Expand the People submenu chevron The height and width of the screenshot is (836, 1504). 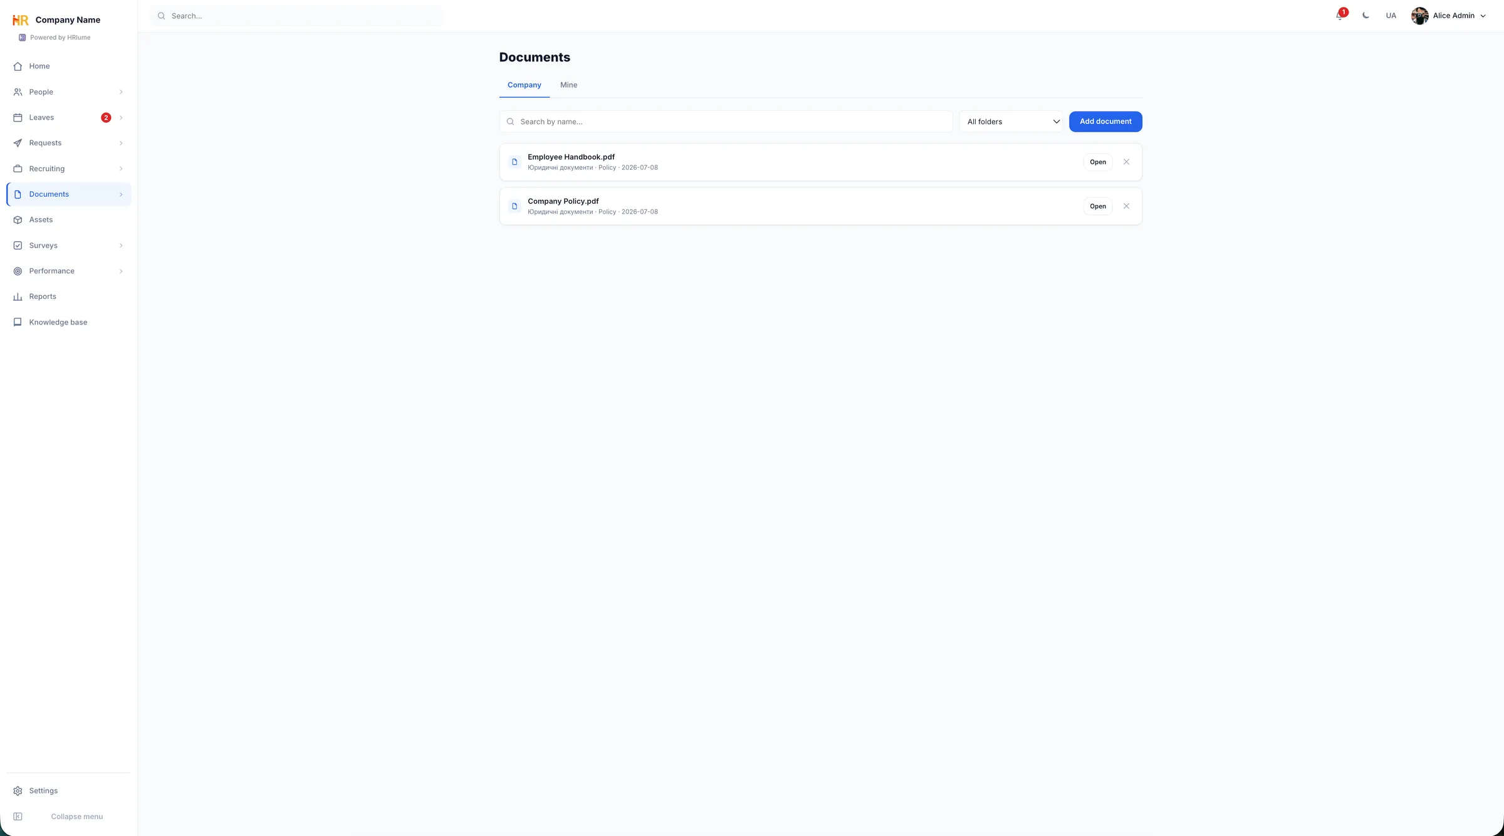121,92
